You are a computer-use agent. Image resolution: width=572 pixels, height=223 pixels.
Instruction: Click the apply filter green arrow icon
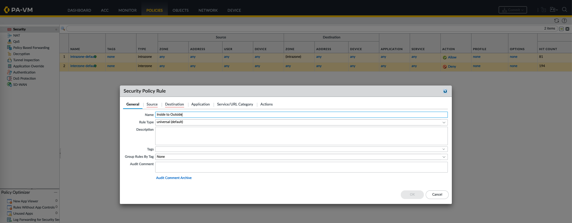pos(561,29)
